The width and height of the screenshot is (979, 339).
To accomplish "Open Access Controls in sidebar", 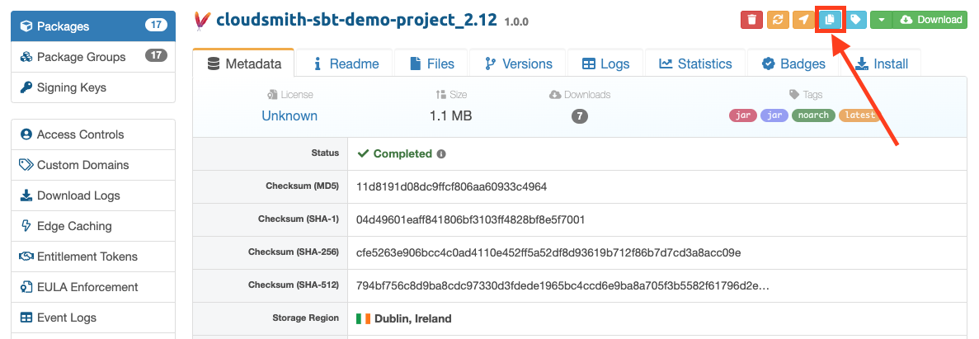I will pyautogui.click(x=93, y=134).
